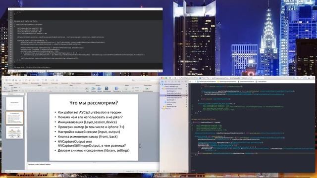Image resolution: width=317 pixels, height=178 pixels.
Task: Open the Arrange tool in PowerPoint ribbon
Action: (x=117, y=88)
